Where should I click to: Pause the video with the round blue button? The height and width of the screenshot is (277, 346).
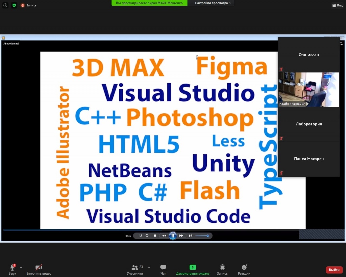173,236
